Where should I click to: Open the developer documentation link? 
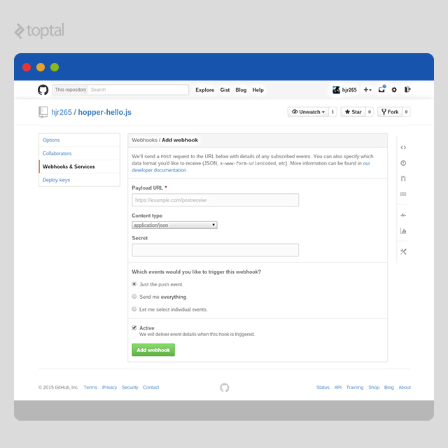[x=160, y=170]
